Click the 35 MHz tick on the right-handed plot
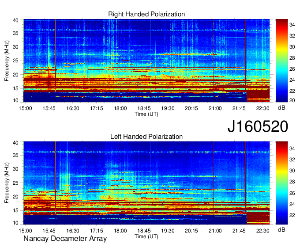300x244 pixels. click(15, 33)
